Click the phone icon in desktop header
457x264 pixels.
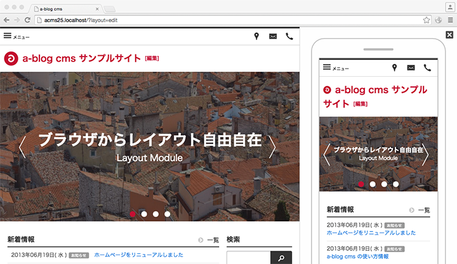(x=289, y=36)
